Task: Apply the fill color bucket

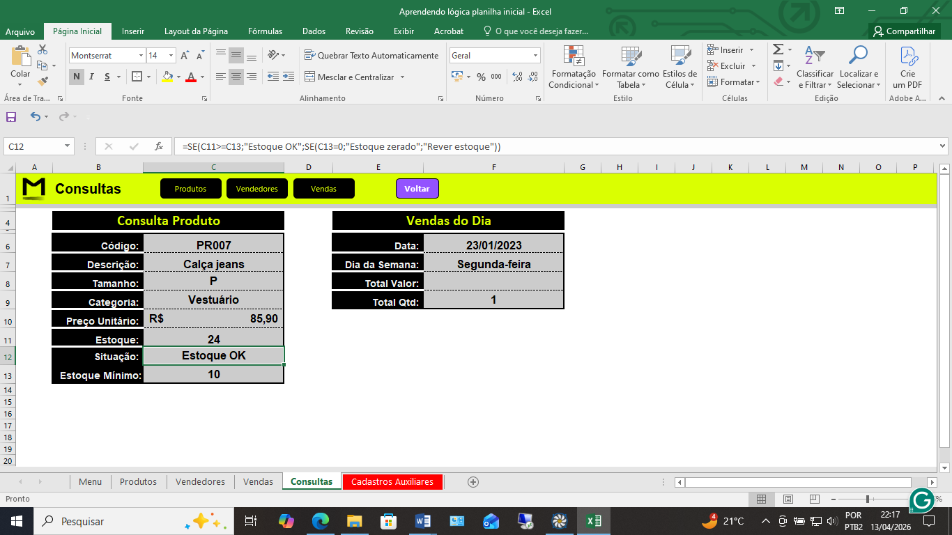Action: (x=167, y=77)
